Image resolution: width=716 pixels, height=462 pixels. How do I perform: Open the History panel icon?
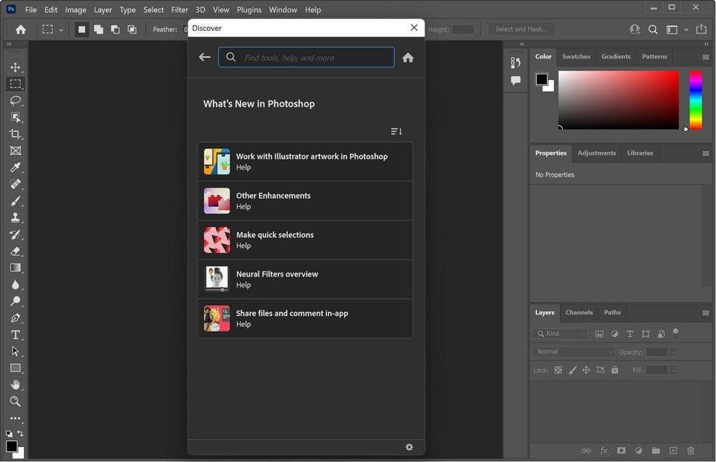(x=516, y=62)
